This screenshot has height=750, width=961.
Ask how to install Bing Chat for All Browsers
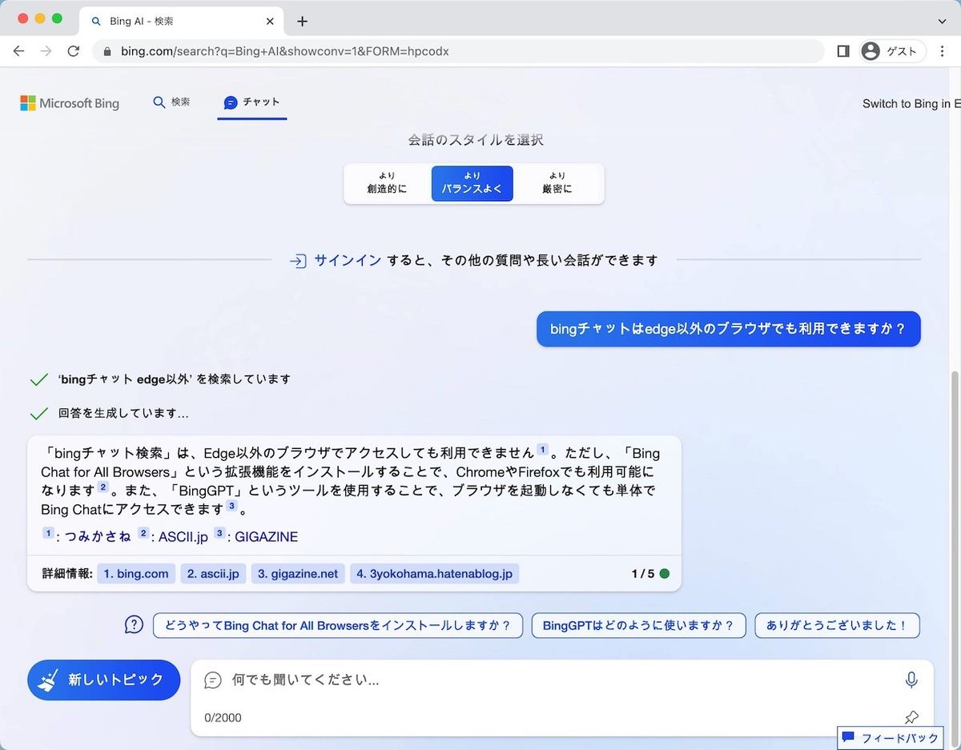coord(338,626)
